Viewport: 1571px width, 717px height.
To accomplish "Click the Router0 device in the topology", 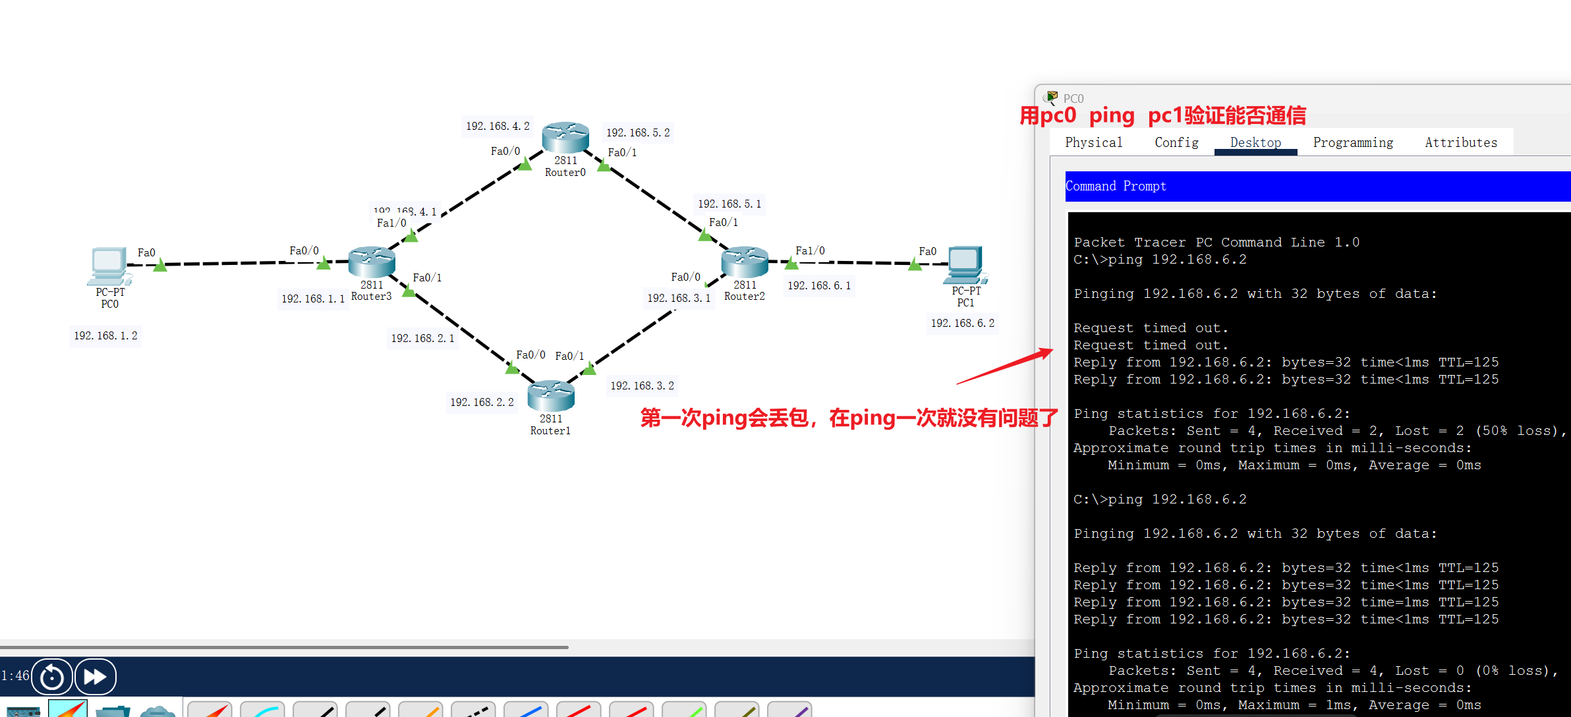I will [x=565, y=138].
